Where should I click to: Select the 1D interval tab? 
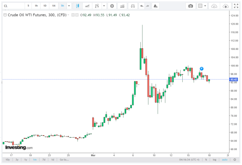[x=45, y=6]
